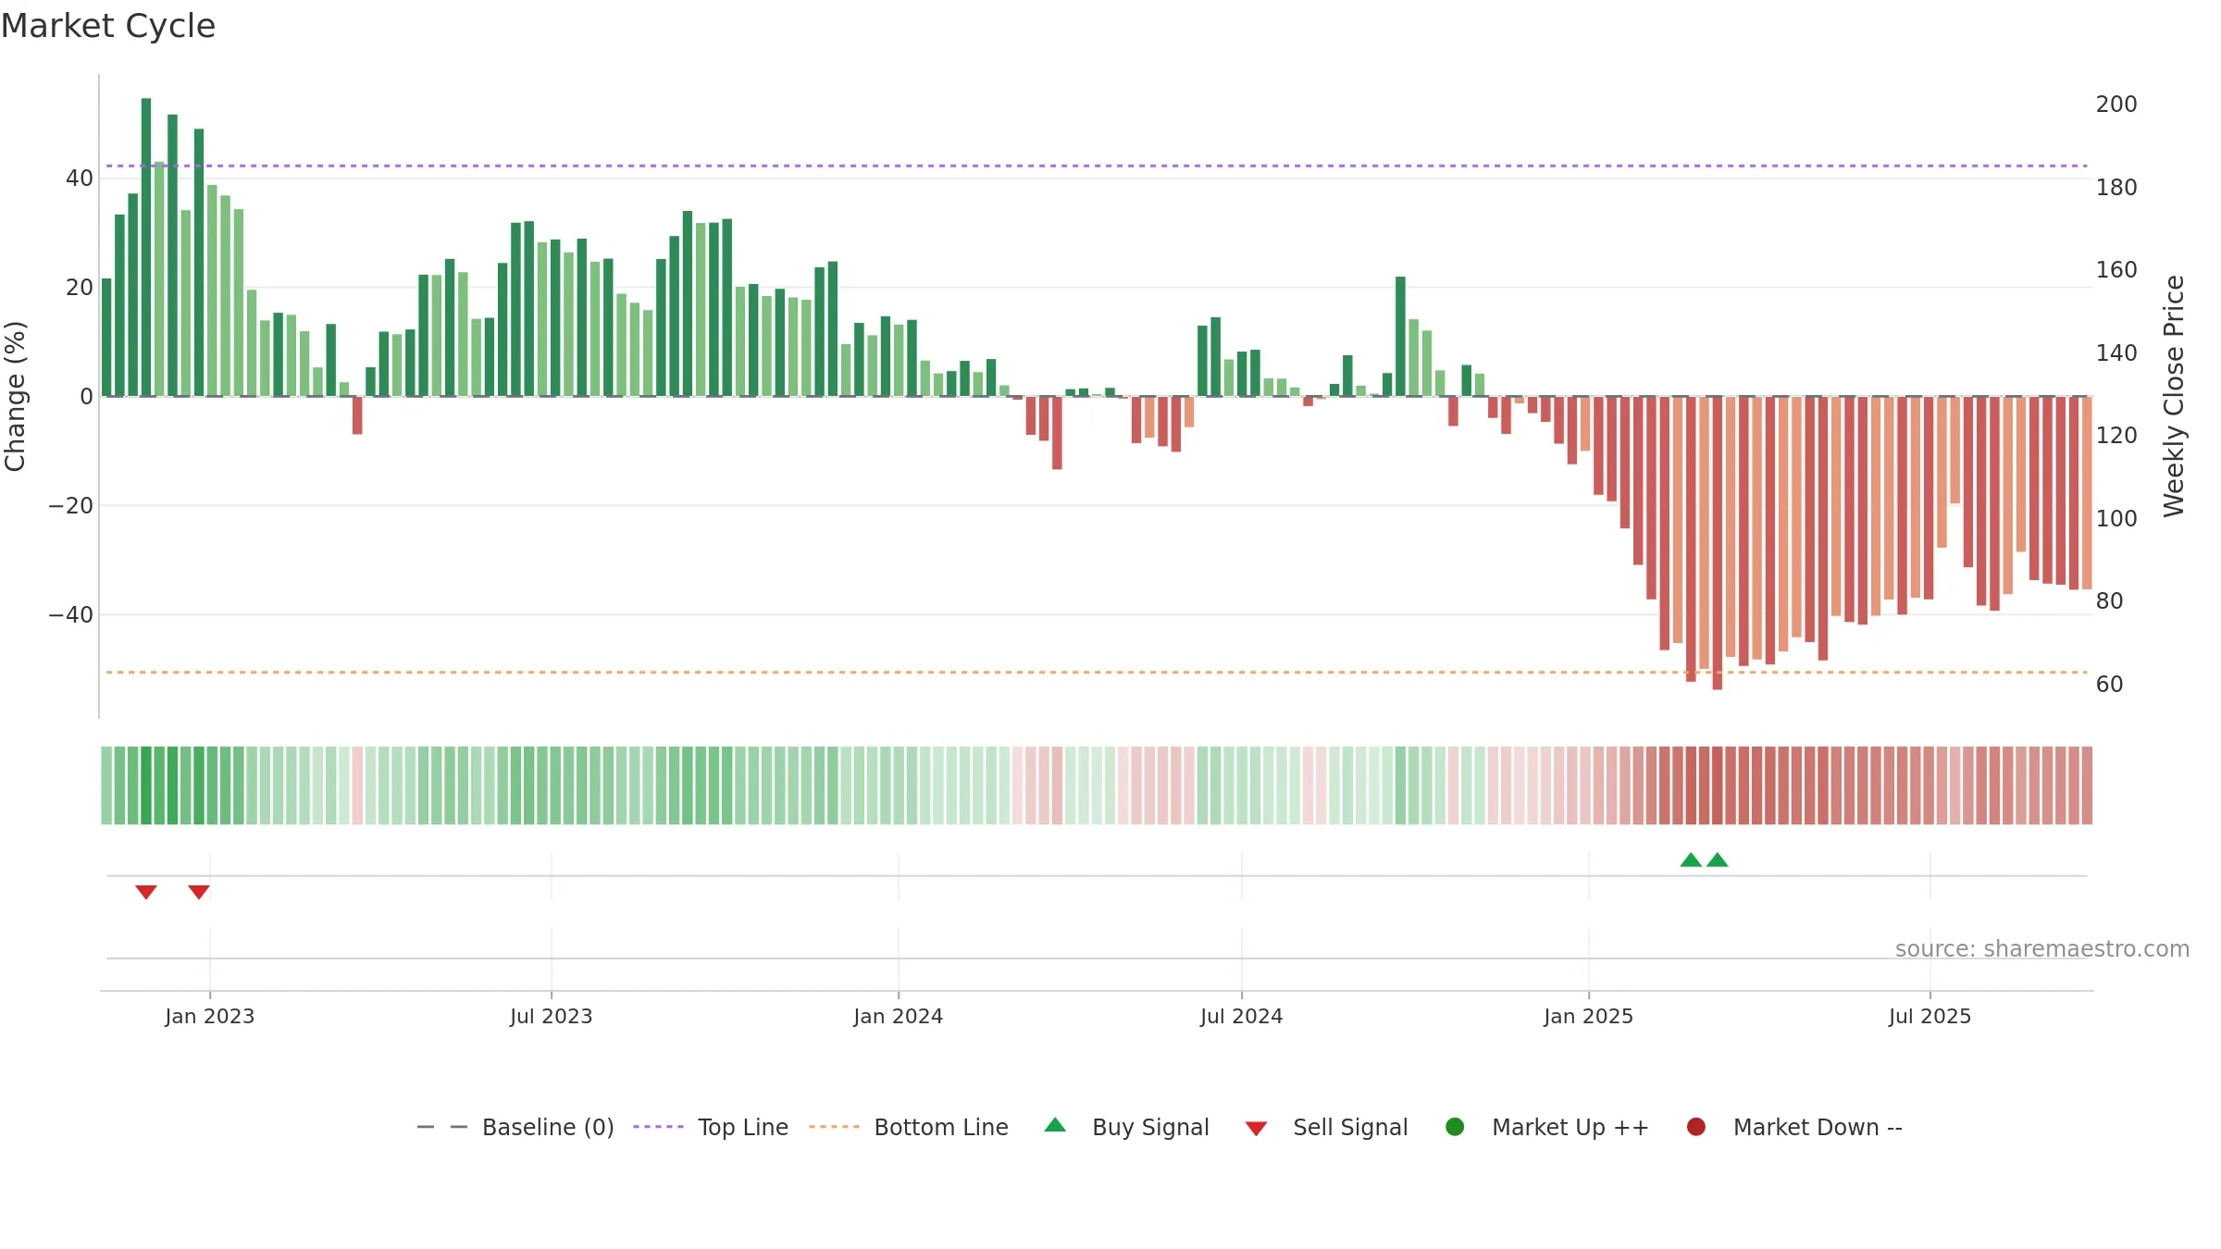Click the 'Top Line' legend label
Image resolution: width=2221 pixels, height=1249 pixels.
pyautogui.click(x=743, y=1128)
